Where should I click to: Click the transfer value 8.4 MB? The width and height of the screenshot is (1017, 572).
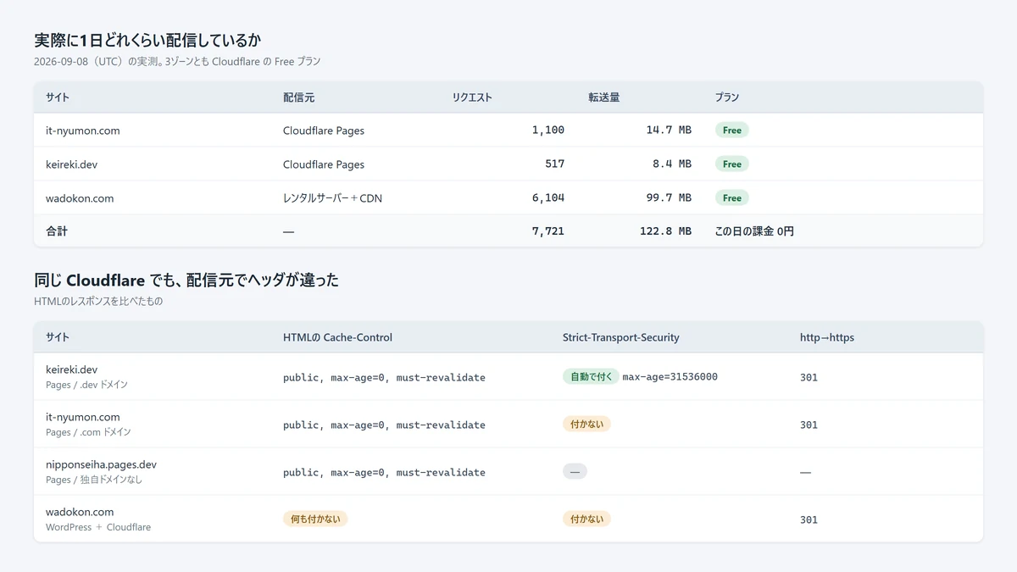click(672, 164)
